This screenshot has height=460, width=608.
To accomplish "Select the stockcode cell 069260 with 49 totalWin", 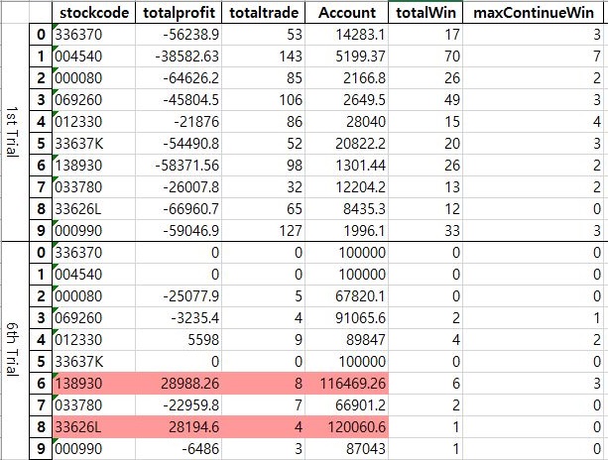I will click(x=93, y=100).
